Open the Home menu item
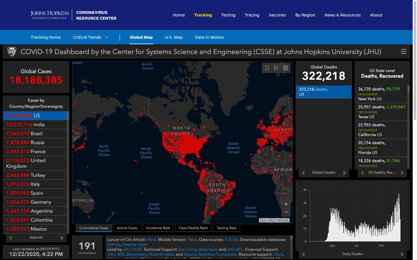417x260 pixels. coord(179,15)
